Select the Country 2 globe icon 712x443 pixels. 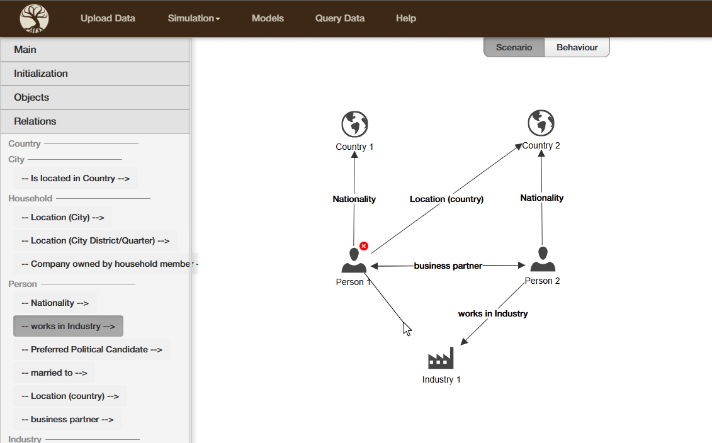tap(541, 123)
